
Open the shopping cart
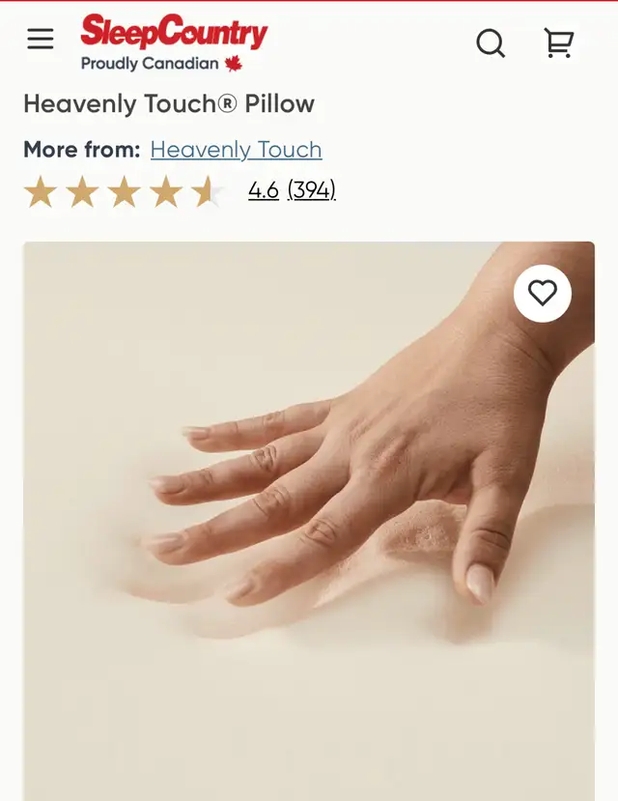pos(559,43)
